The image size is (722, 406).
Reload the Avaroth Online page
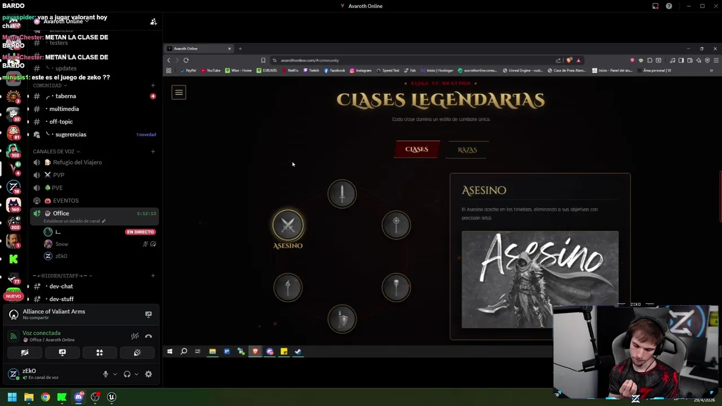coord(186,60)
